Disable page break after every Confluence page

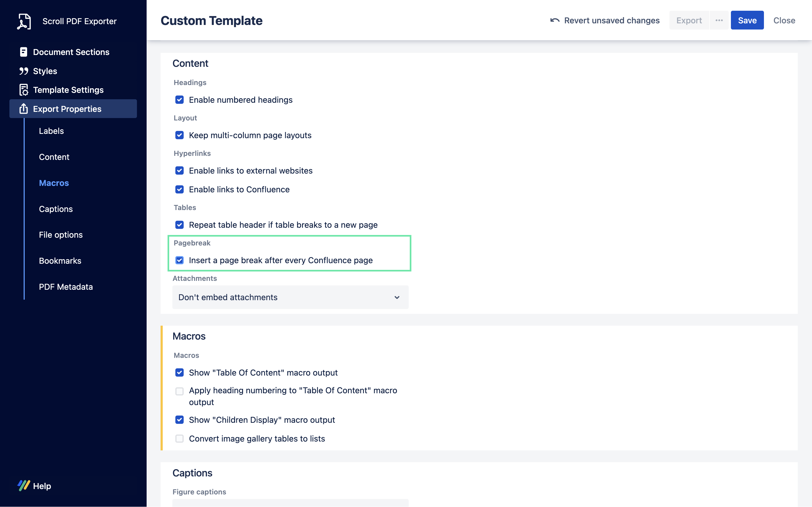tap(180, 260)
